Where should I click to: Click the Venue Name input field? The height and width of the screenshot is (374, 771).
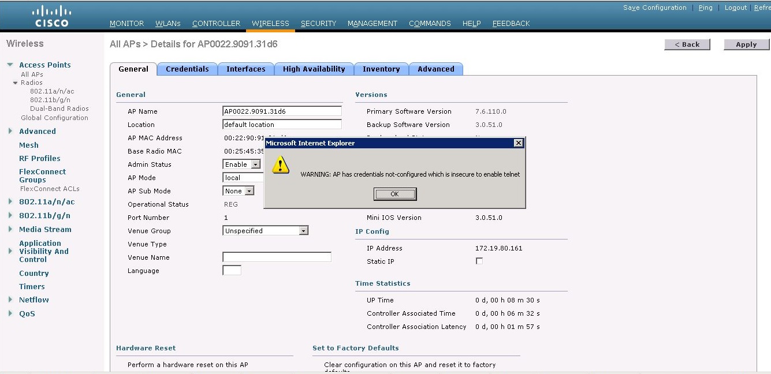click(277, 257)
